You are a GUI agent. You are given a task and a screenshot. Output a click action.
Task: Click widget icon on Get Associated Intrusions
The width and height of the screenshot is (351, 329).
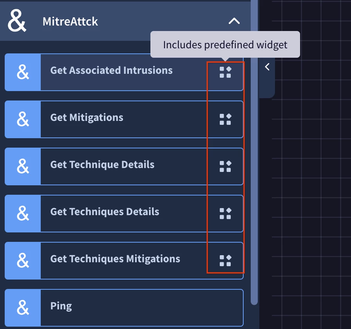pos(225,72)
